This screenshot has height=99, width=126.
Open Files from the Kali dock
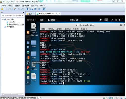pyautogui.click(x=28, y=42)
